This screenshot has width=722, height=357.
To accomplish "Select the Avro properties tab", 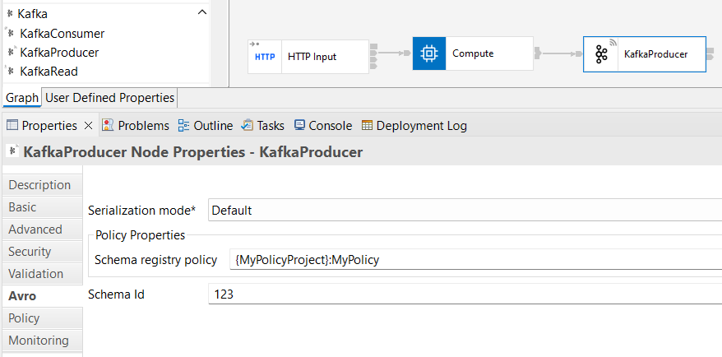I will pos(43,296).
